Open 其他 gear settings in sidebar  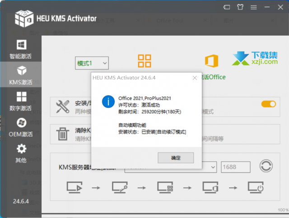[x=20, y=153]
